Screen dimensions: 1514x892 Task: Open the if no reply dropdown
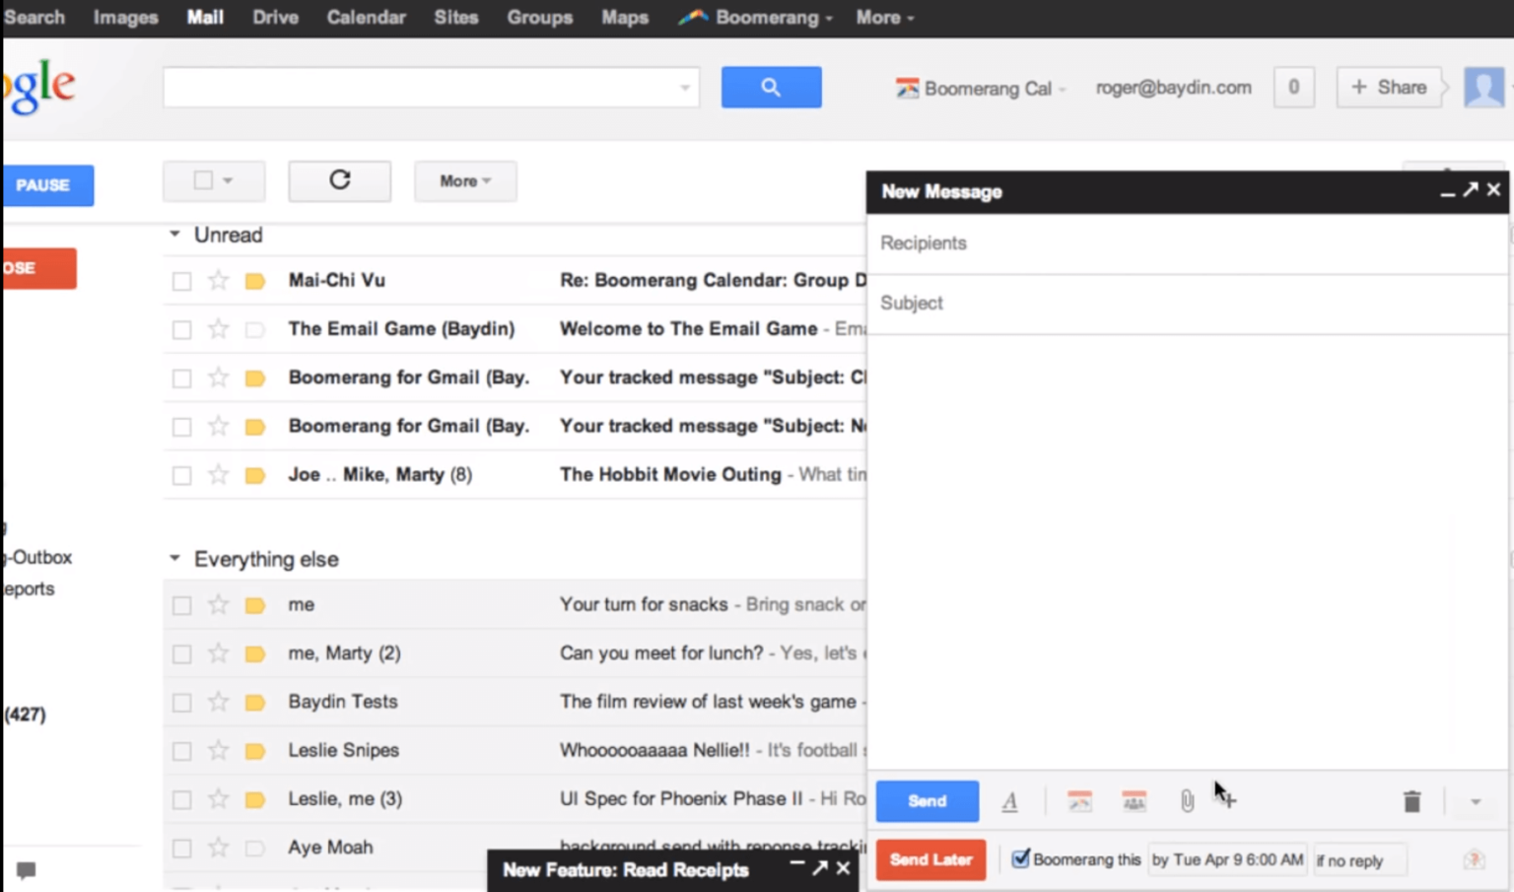(x=1358, y=859)
